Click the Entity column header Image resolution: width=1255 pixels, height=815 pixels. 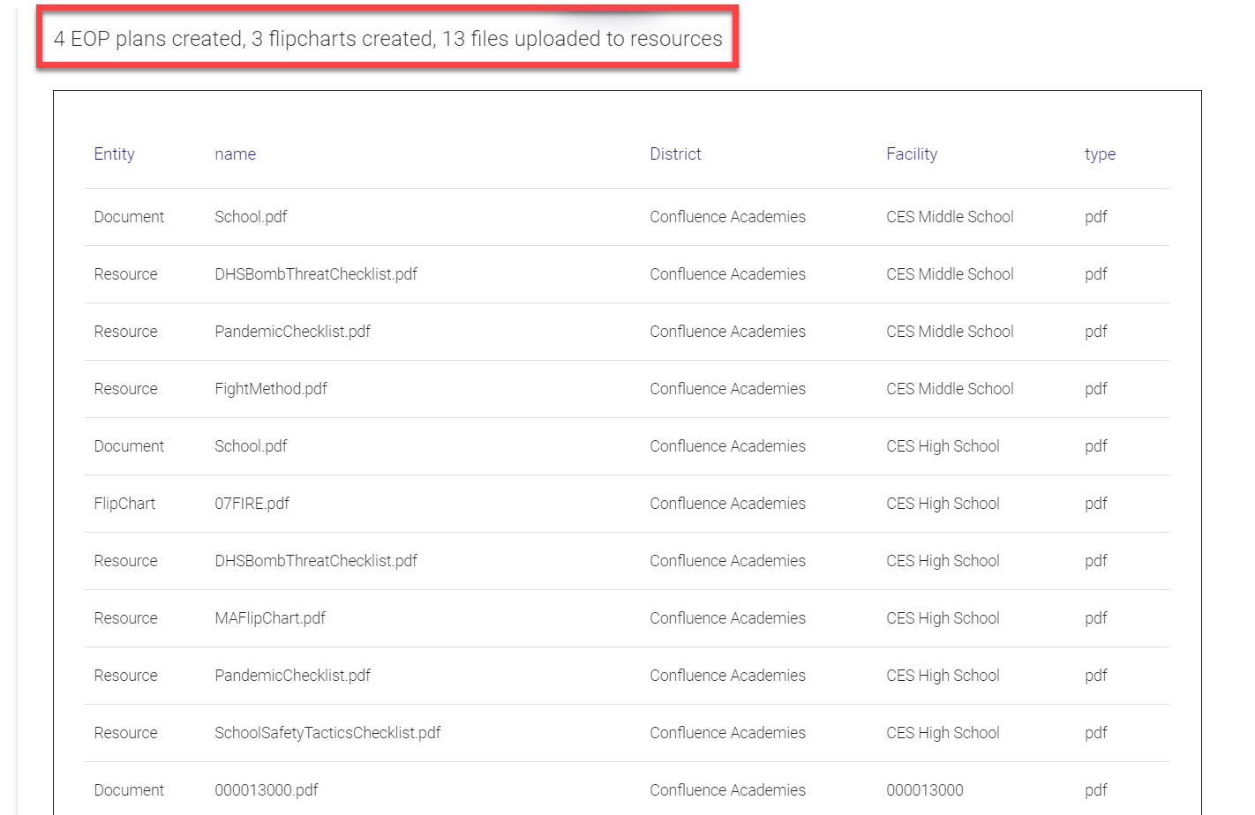(x=114, y=154)
